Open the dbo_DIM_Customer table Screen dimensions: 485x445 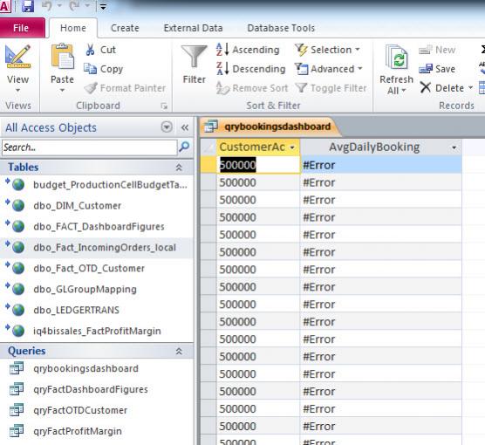78,206
